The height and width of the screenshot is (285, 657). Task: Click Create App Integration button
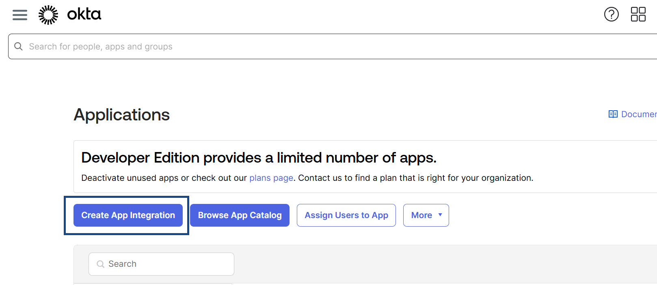pos(128,215)
